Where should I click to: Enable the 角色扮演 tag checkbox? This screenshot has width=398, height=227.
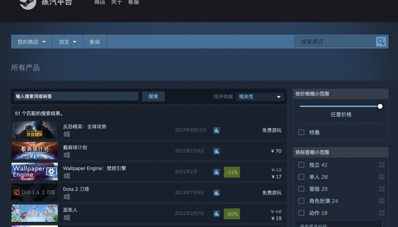click(x=301, y=201)
